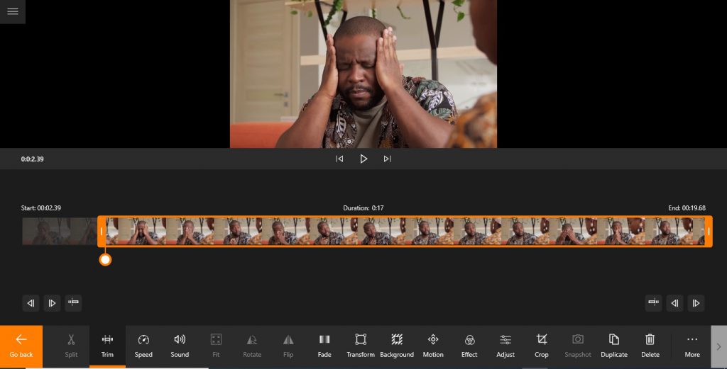Click the End: 00:19.68 label
The height and width of the screenshot is (369, 727).
(687, 208)
